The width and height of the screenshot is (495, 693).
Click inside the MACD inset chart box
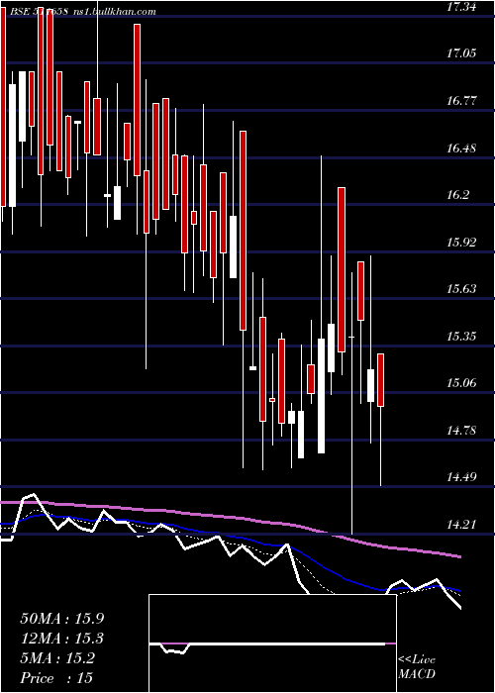[x=272, y=643]
